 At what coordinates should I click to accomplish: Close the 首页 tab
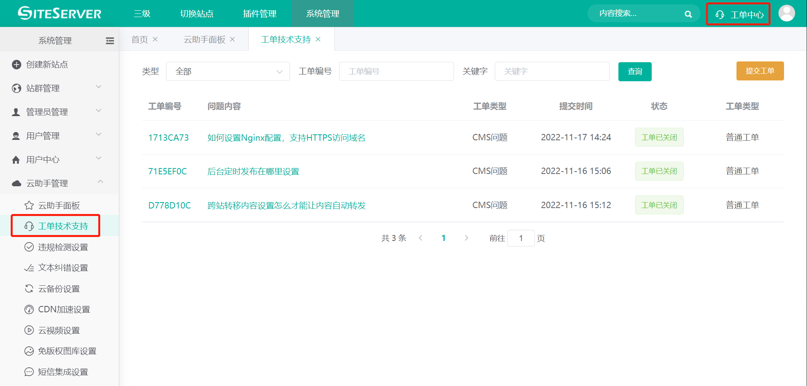coord(155,39)
